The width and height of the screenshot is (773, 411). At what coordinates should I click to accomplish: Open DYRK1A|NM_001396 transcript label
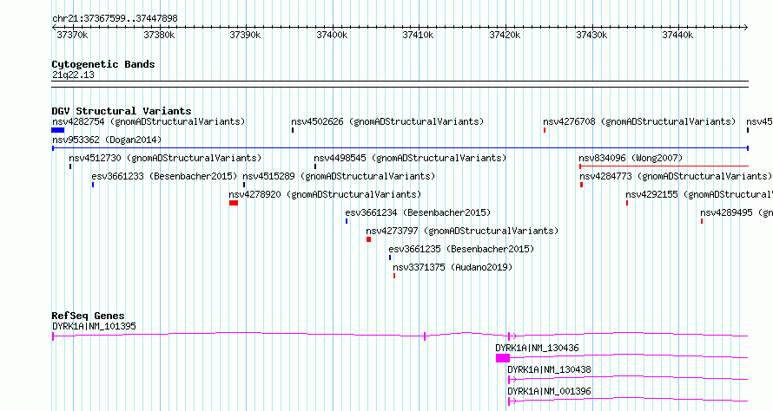[549, 391]
